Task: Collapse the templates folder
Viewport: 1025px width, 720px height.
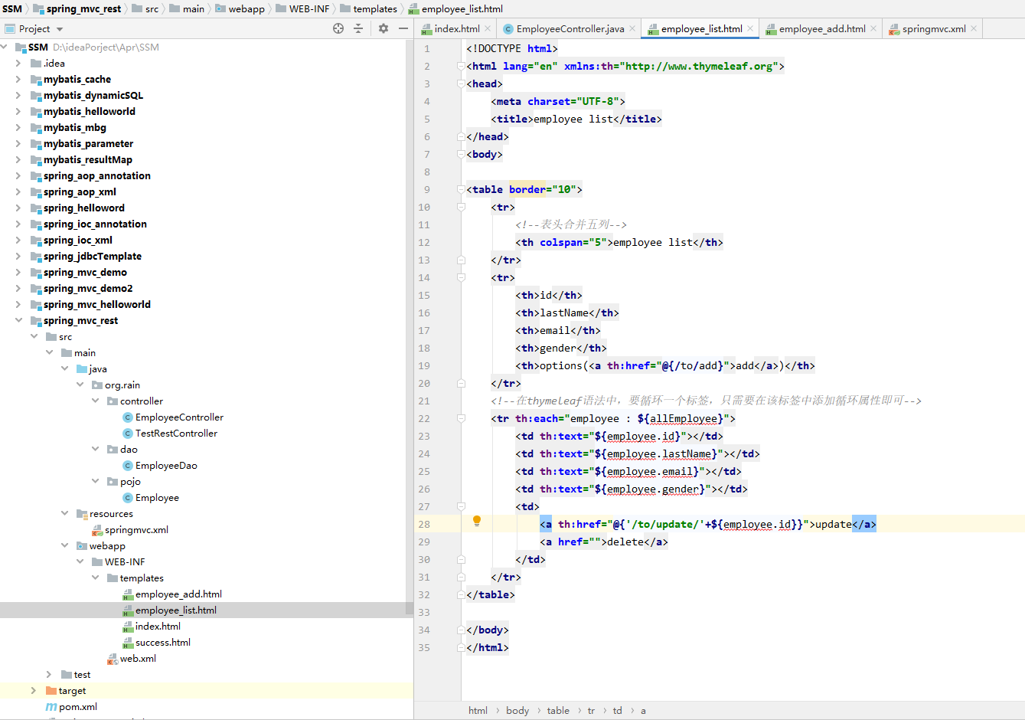Action: pos(96,578)
